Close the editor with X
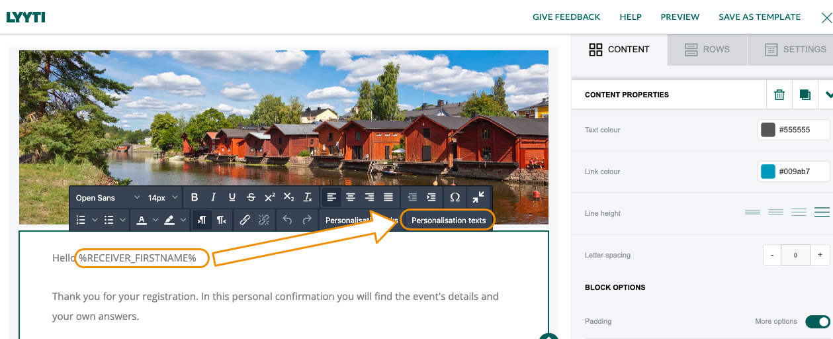 826,18
